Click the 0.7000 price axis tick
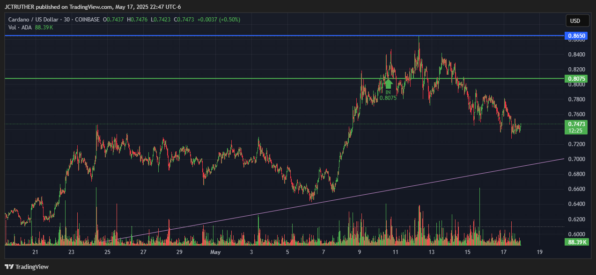 point(577,159)
